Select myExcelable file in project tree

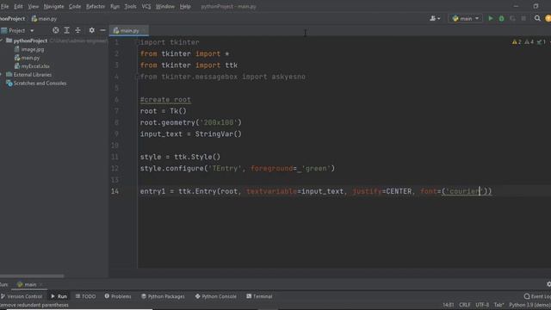coord(32,66)
